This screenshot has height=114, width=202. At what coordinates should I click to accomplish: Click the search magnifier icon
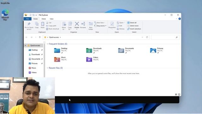coord(177,37)
